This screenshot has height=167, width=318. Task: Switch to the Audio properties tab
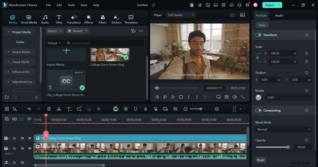(x=279, y=15)
